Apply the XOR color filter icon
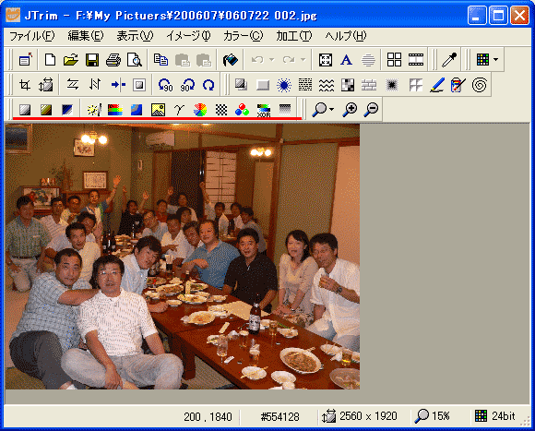Viewport: 535px width, 431px height. (x=264, y=110)
